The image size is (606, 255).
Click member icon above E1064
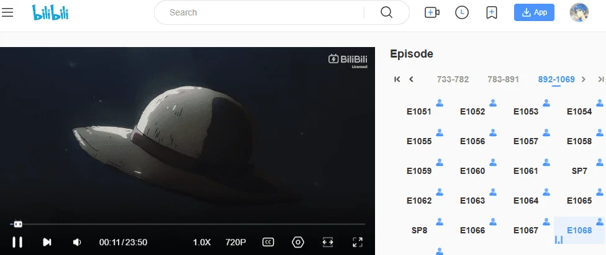pos(546,192)
